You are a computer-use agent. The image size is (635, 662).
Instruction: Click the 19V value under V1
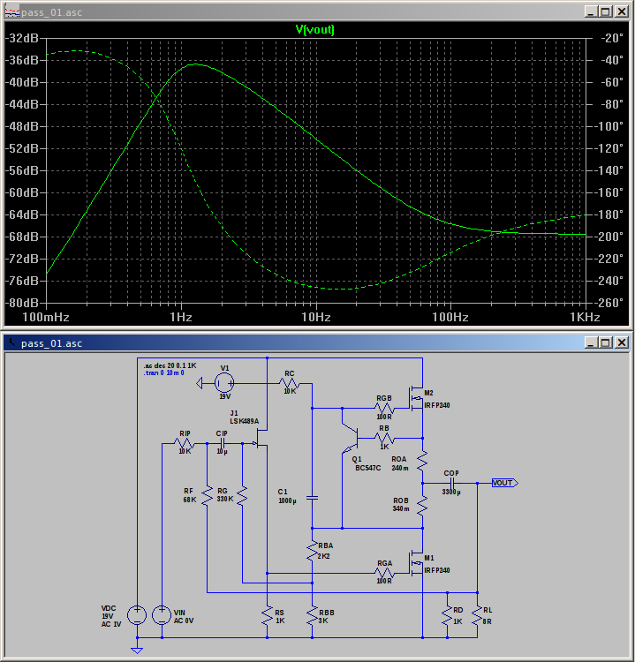[x=224, y=396]
